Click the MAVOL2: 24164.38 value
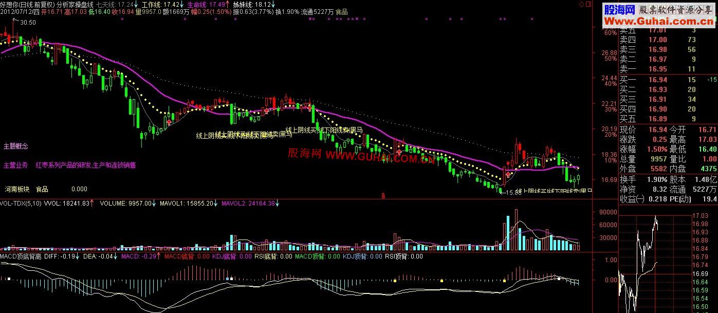Viewport: 718px width, 313px height. 249,204
